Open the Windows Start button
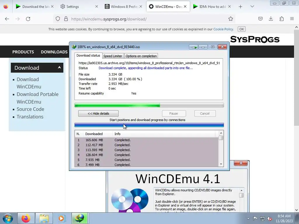 coord(8,218)
